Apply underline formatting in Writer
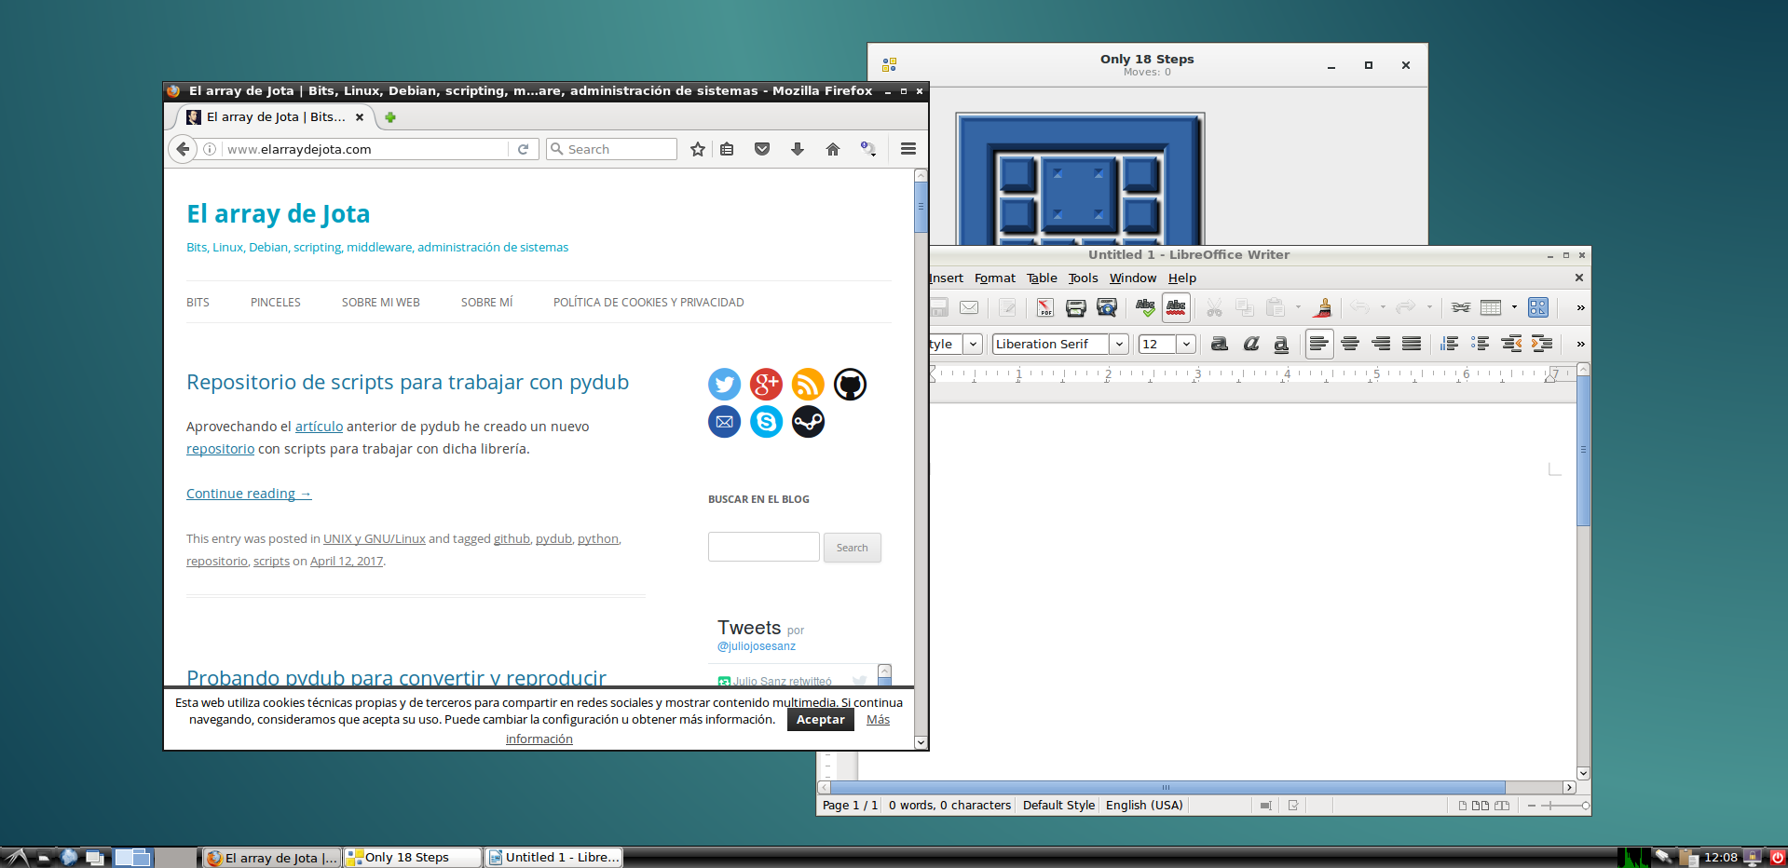The height and width of the screenshot is (868, 1788). pos(1281,344)
